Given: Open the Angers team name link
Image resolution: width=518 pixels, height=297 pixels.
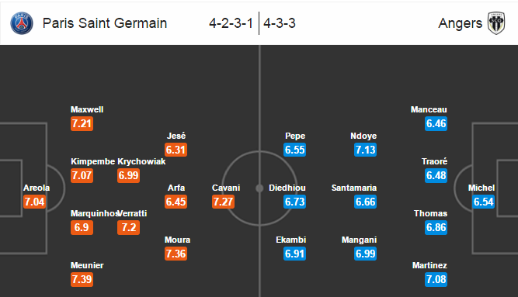Looking at the screenshot, I should tap(461, 23).
